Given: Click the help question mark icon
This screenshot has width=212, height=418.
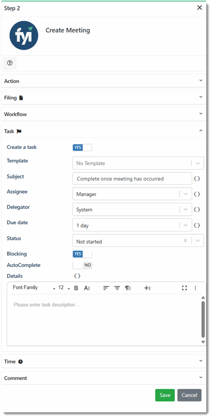Looking at the screenshot, I should pyautogui.click(x=10, y=63).
